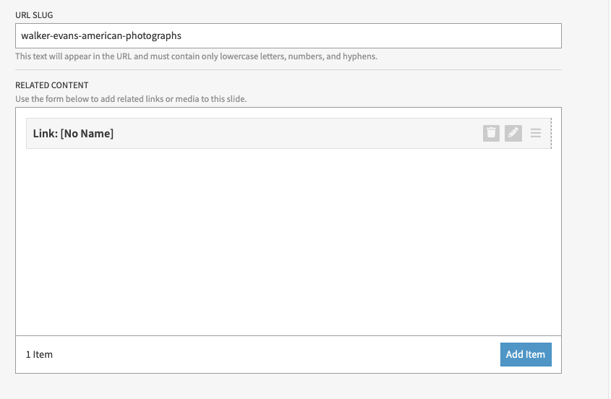
Task: Click the "1 Item" count text
Action: (40, 354)
